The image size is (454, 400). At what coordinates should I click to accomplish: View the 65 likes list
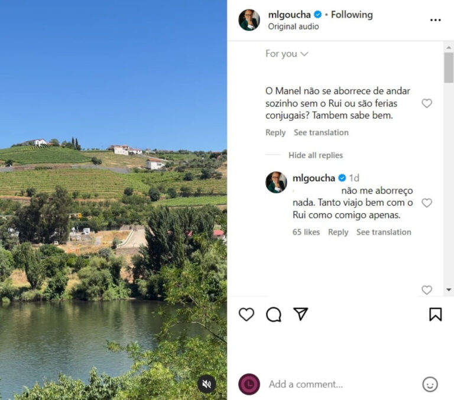305,232
